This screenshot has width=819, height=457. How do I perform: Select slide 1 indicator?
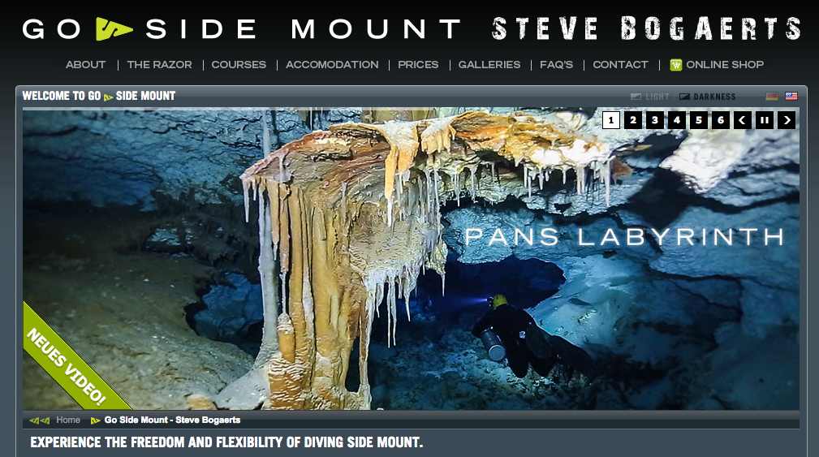point(611,120)
